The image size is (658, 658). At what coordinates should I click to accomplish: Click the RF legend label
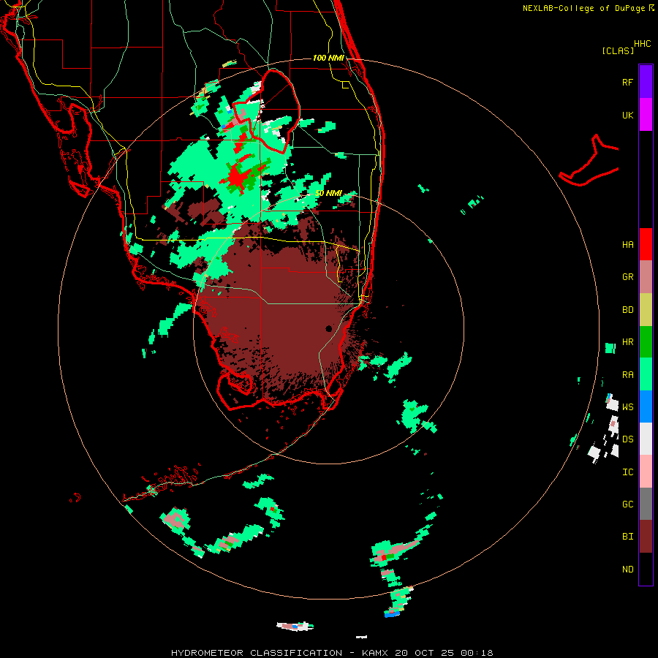(627, 82)
